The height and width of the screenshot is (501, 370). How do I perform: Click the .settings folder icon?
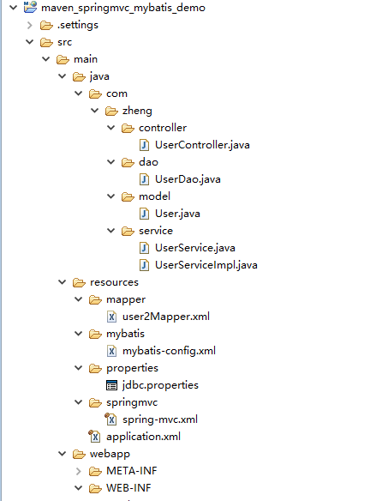46,25
